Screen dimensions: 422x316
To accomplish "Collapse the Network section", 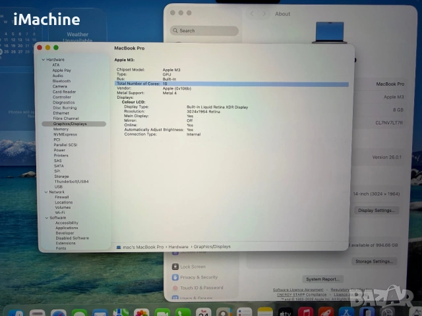I will point(46,192).
